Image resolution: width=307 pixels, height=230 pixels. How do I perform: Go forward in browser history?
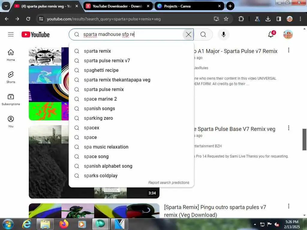(x=17, y=19)
